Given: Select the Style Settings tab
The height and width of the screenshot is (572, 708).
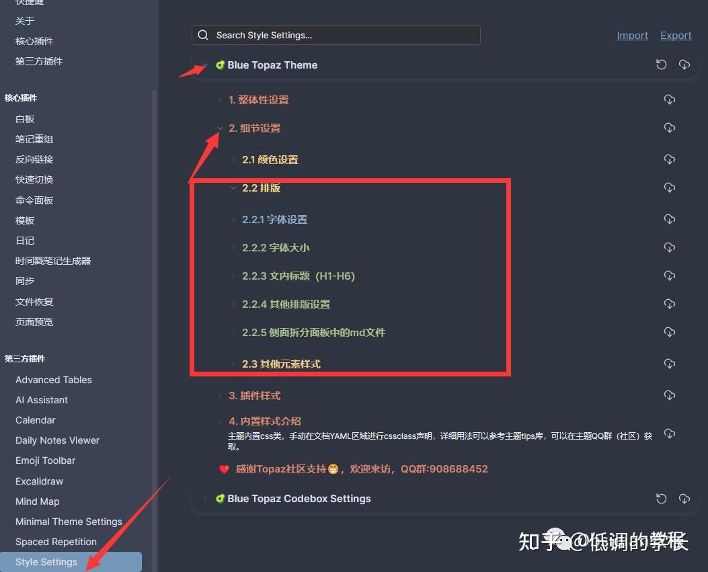Looking at the screenshot, I should tap(71, 562).
